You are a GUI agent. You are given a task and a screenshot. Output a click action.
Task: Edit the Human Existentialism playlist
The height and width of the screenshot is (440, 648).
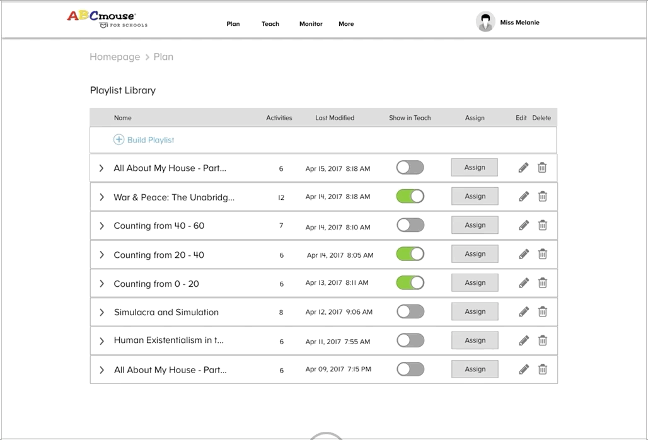click(524, 340)
